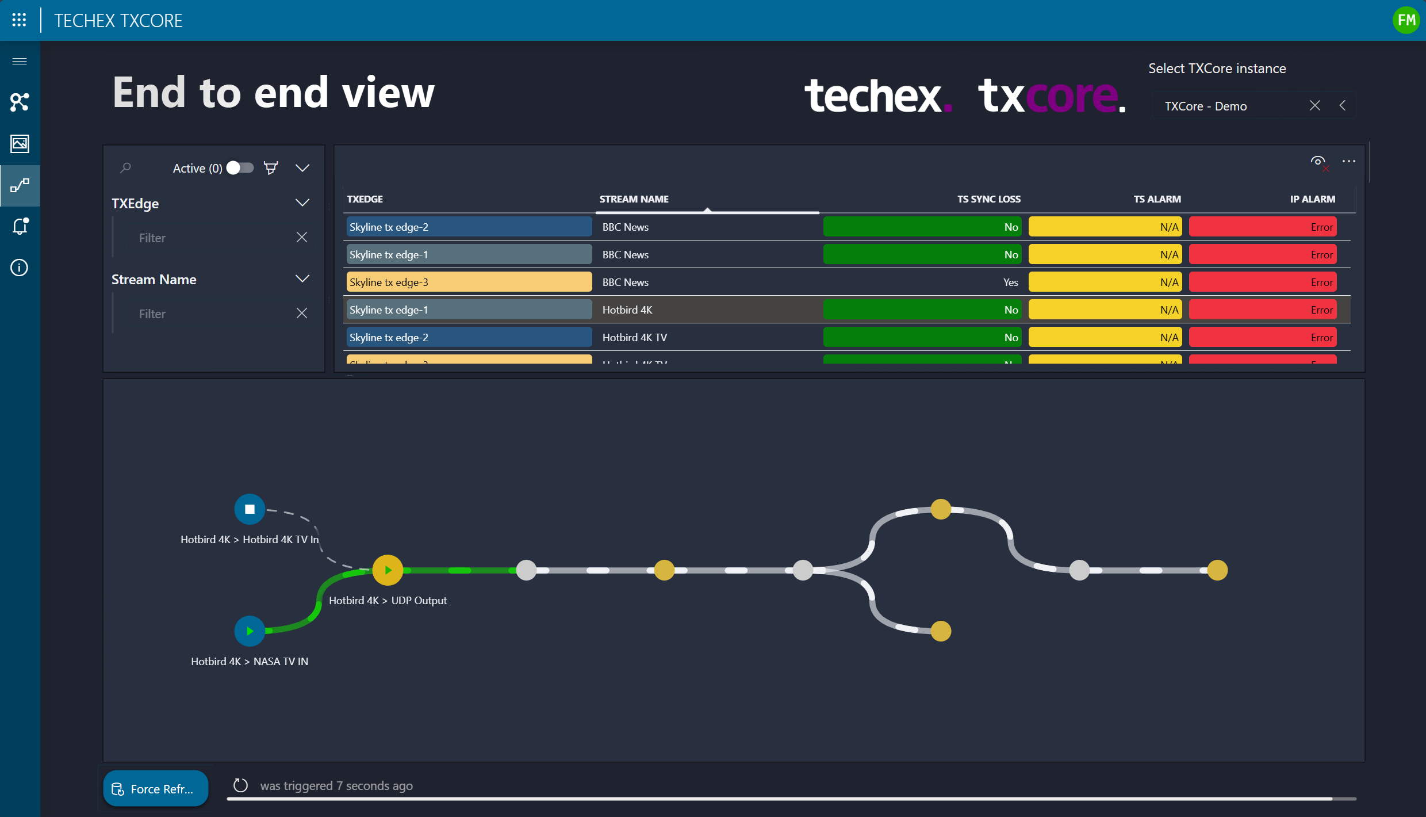Sort by TS SYNC LOSS column
This screenshot has height=817, width=1426.
pos(989,199)
